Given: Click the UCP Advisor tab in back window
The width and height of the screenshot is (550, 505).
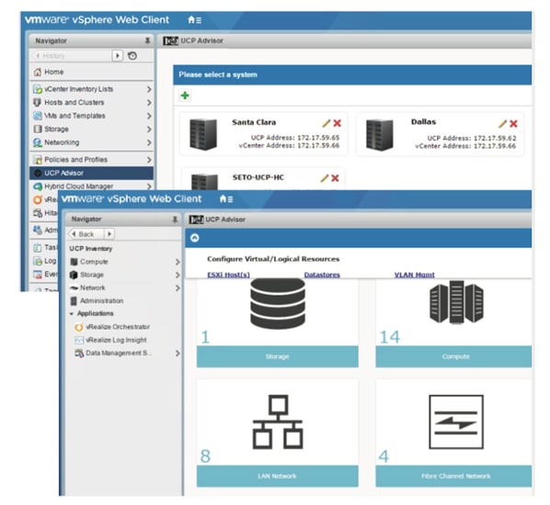Looking at the screenshot, I should tap(193, 41).
